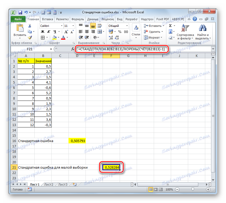The height and width of the screenshot is (203, 226).
Task: Open Insert Function via the fx icon
Action: [72, 49]
